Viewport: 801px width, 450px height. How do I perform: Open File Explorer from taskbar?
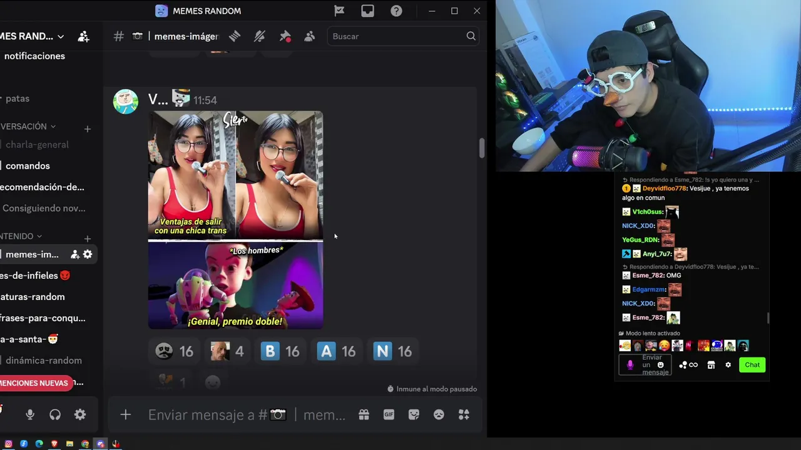pos(69,444)
